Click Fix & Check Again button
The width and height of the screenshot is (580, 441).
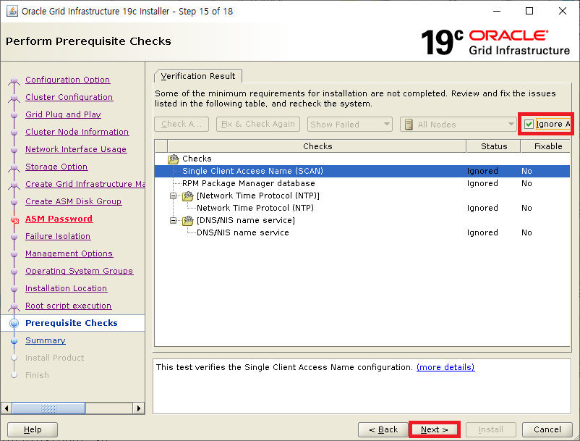258,124
